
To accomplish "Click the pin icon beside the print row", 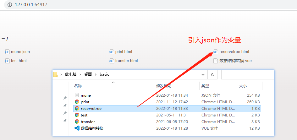I will [65, 105].
